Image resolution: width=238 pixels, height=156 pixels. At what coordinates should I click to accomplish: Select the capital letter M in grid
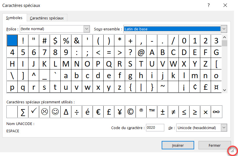coord(66,64)
